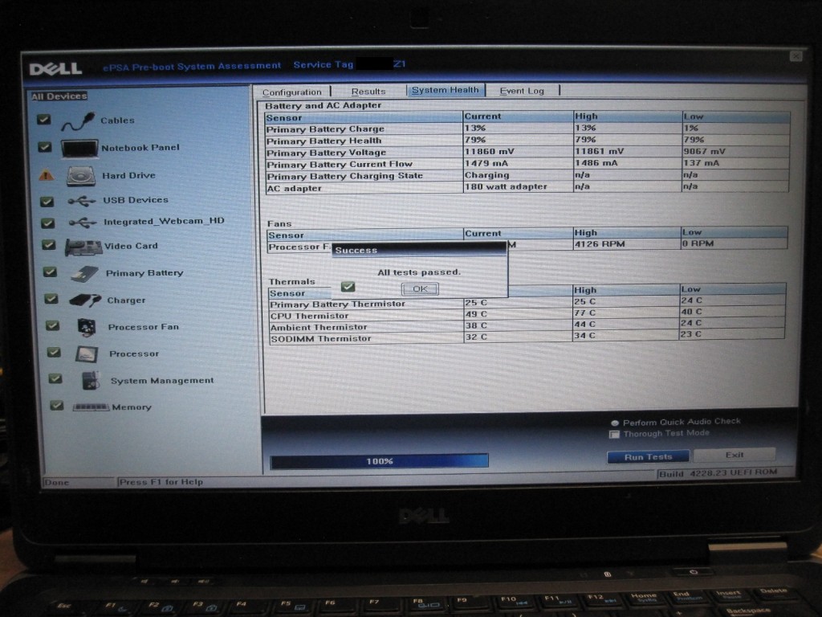Click the Build 4228.23 UEFI ROM text
The image size is (822, 617).
[718, 473]
